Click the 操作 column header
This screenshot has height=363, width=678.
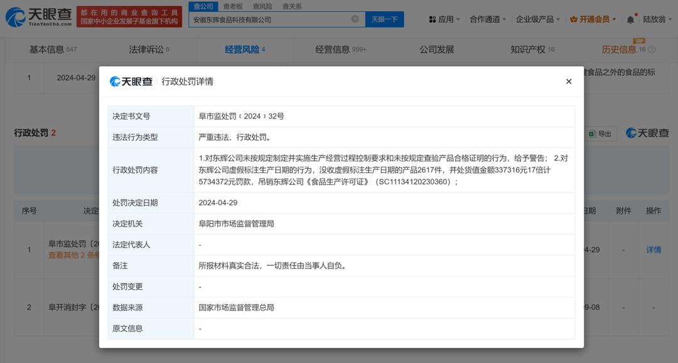tap(654, 211)
